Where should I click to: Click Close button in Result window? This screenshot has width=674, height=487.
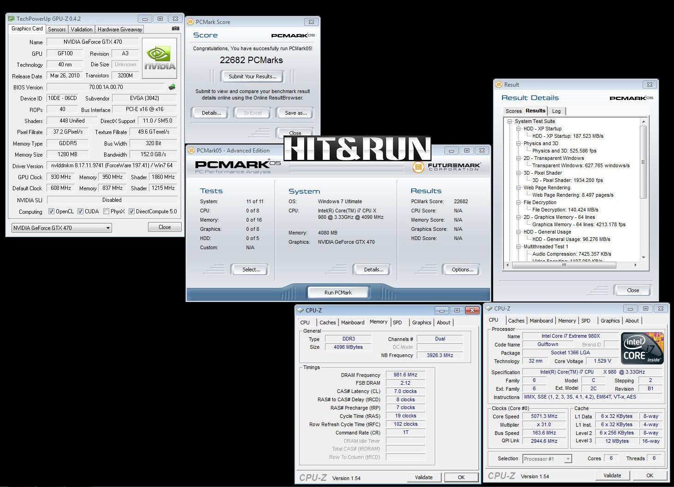(x=633, y=290)
